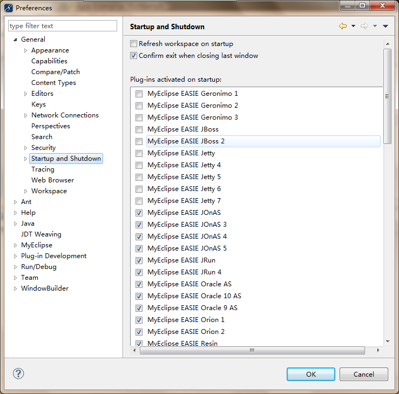Expand the Ant preferences node
The height and width of the screenshot is (394, 399).
click(15, 202)
